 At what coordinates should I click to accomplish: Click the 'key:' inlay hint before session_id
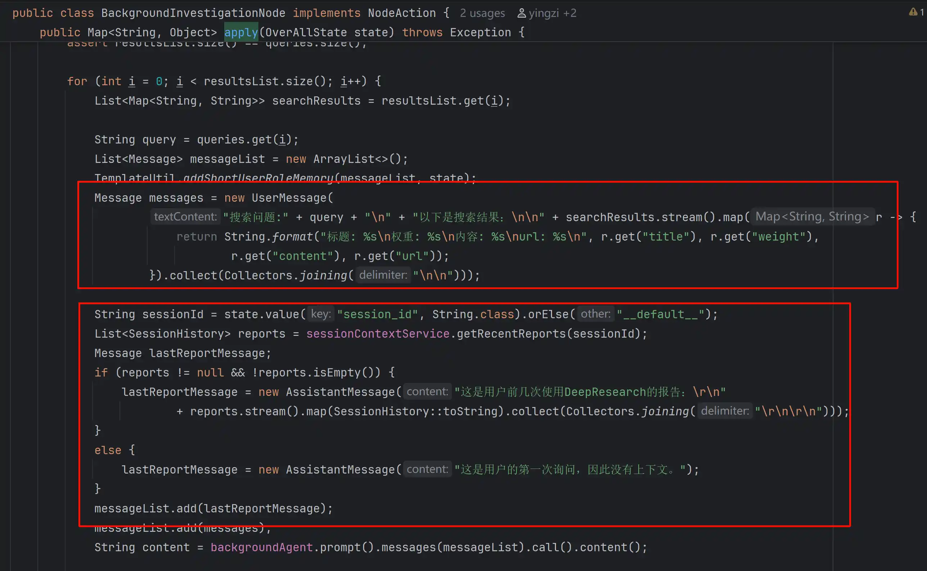pos(321,314)
